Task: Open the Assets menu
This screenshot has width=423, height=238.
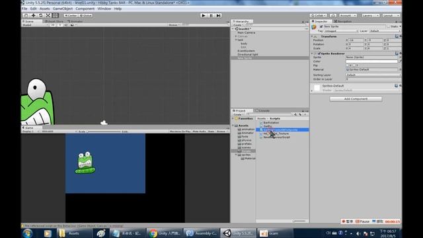Action: pyautogui.click(x=44, y=9)
